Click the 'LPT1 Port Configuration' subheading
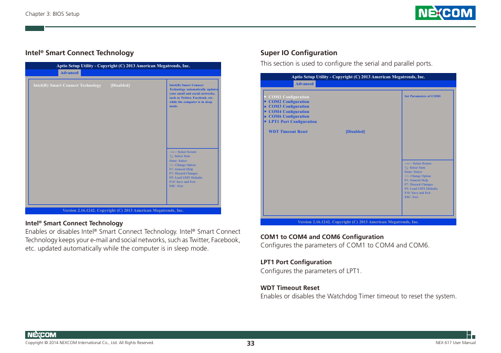 [296, 262]
